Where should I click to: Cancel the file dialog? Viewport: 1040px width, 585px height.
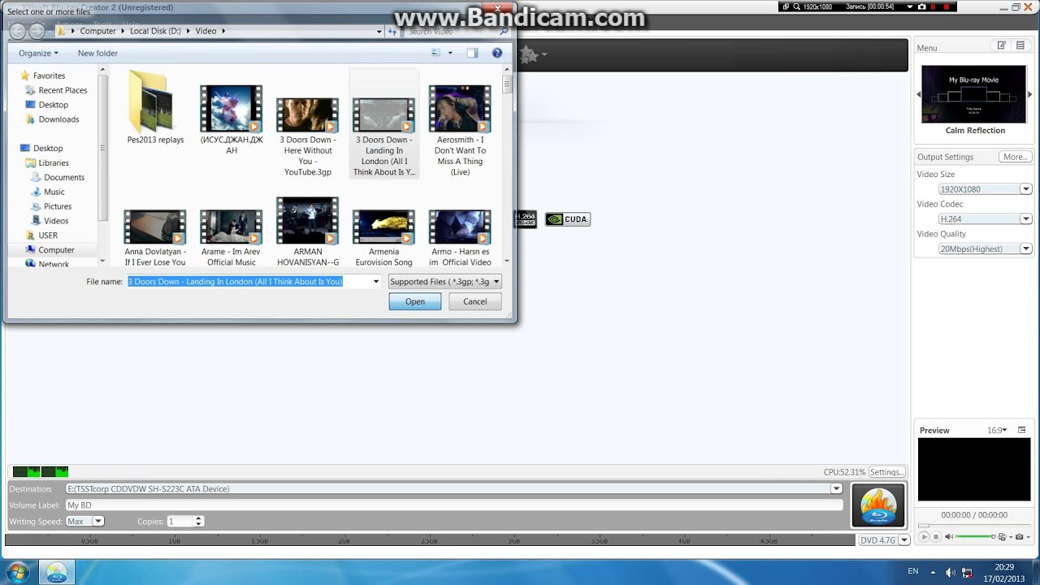pyautogui.click(x=474, y=301)
